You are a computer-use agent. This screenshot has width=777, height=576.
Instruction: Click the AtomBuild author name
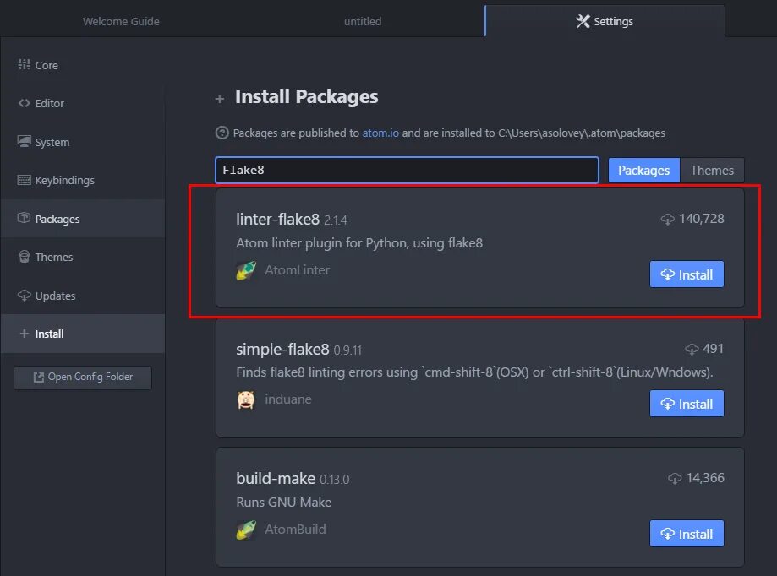pos(295,530)
